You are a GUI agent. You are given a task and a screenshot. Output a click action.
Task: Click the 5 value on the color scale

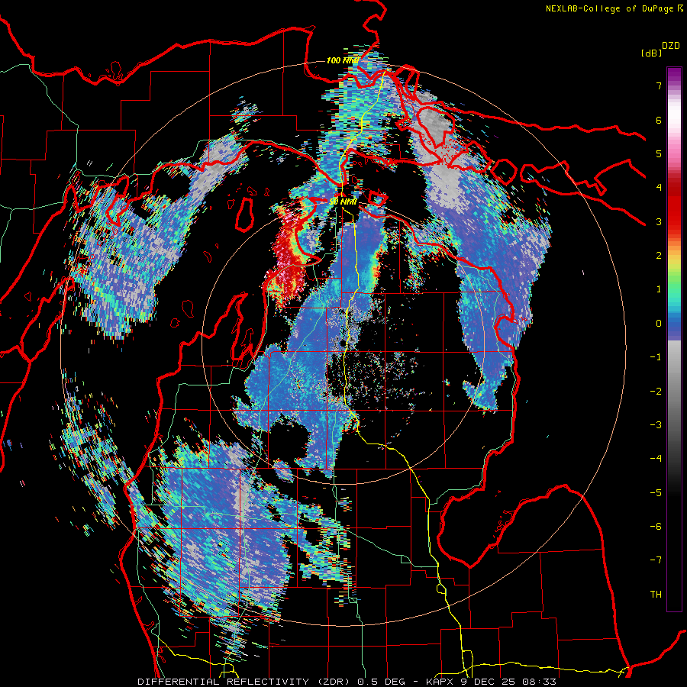point(659,153)
